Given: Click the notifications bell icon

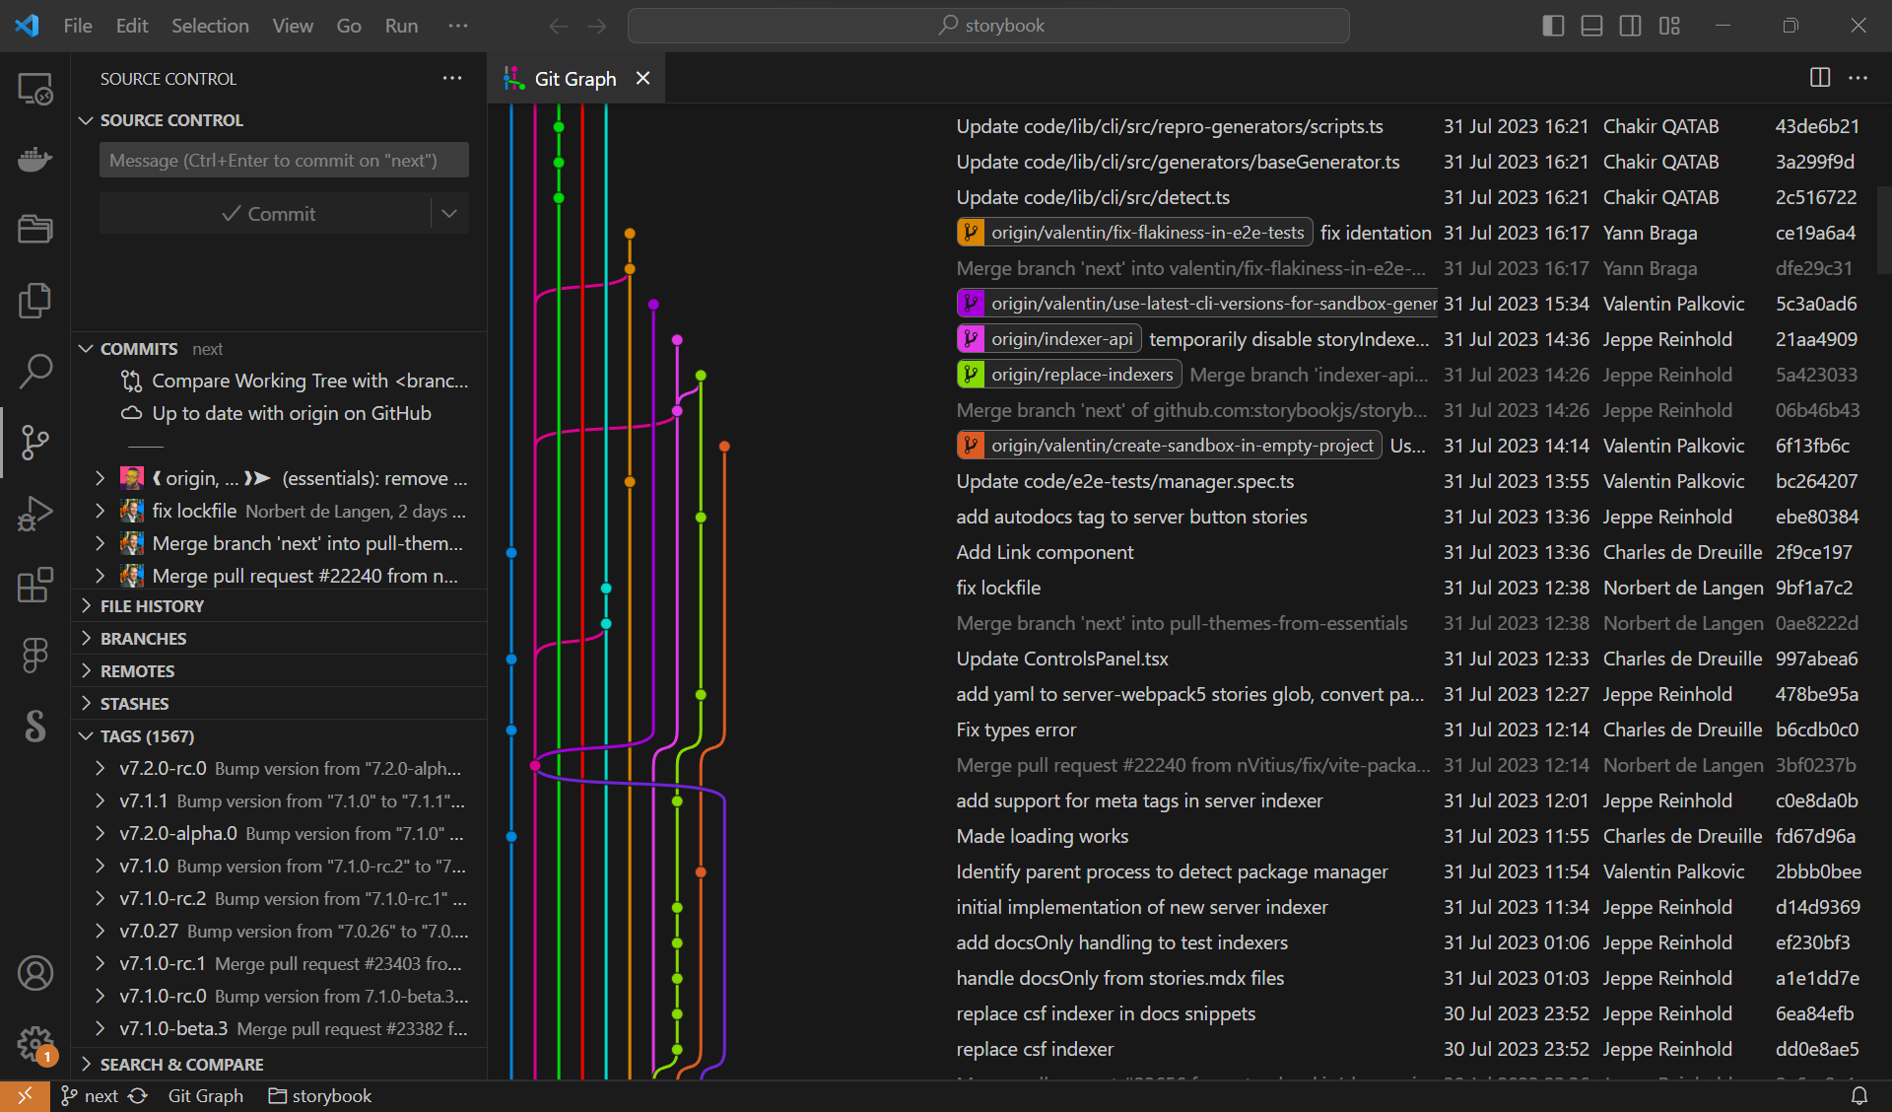Looking at the screenshot, I should coord(1859,1095).
